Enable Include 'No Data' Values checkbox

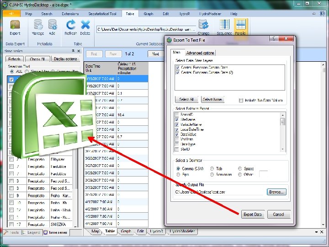241,100
